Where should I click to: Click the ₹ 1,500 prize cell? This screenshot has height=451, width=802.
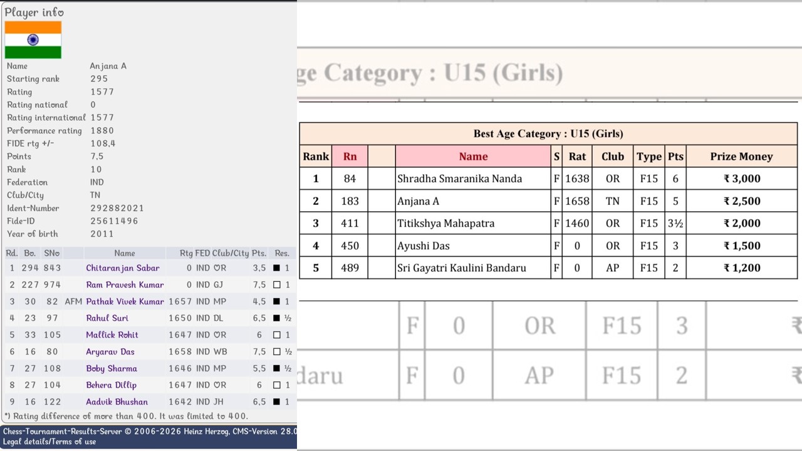click(x=742, y=246)
